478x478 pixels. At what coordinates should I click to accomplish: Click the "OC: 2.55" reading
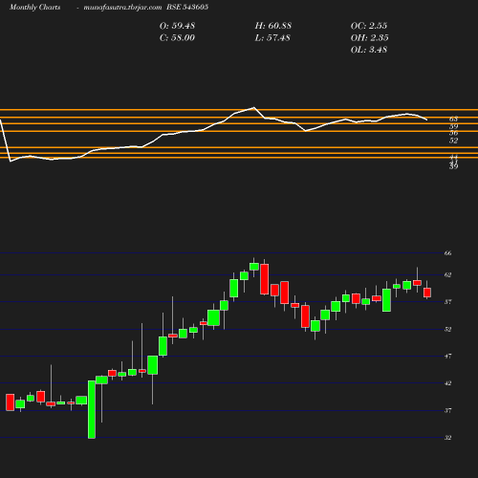point(369,26)
